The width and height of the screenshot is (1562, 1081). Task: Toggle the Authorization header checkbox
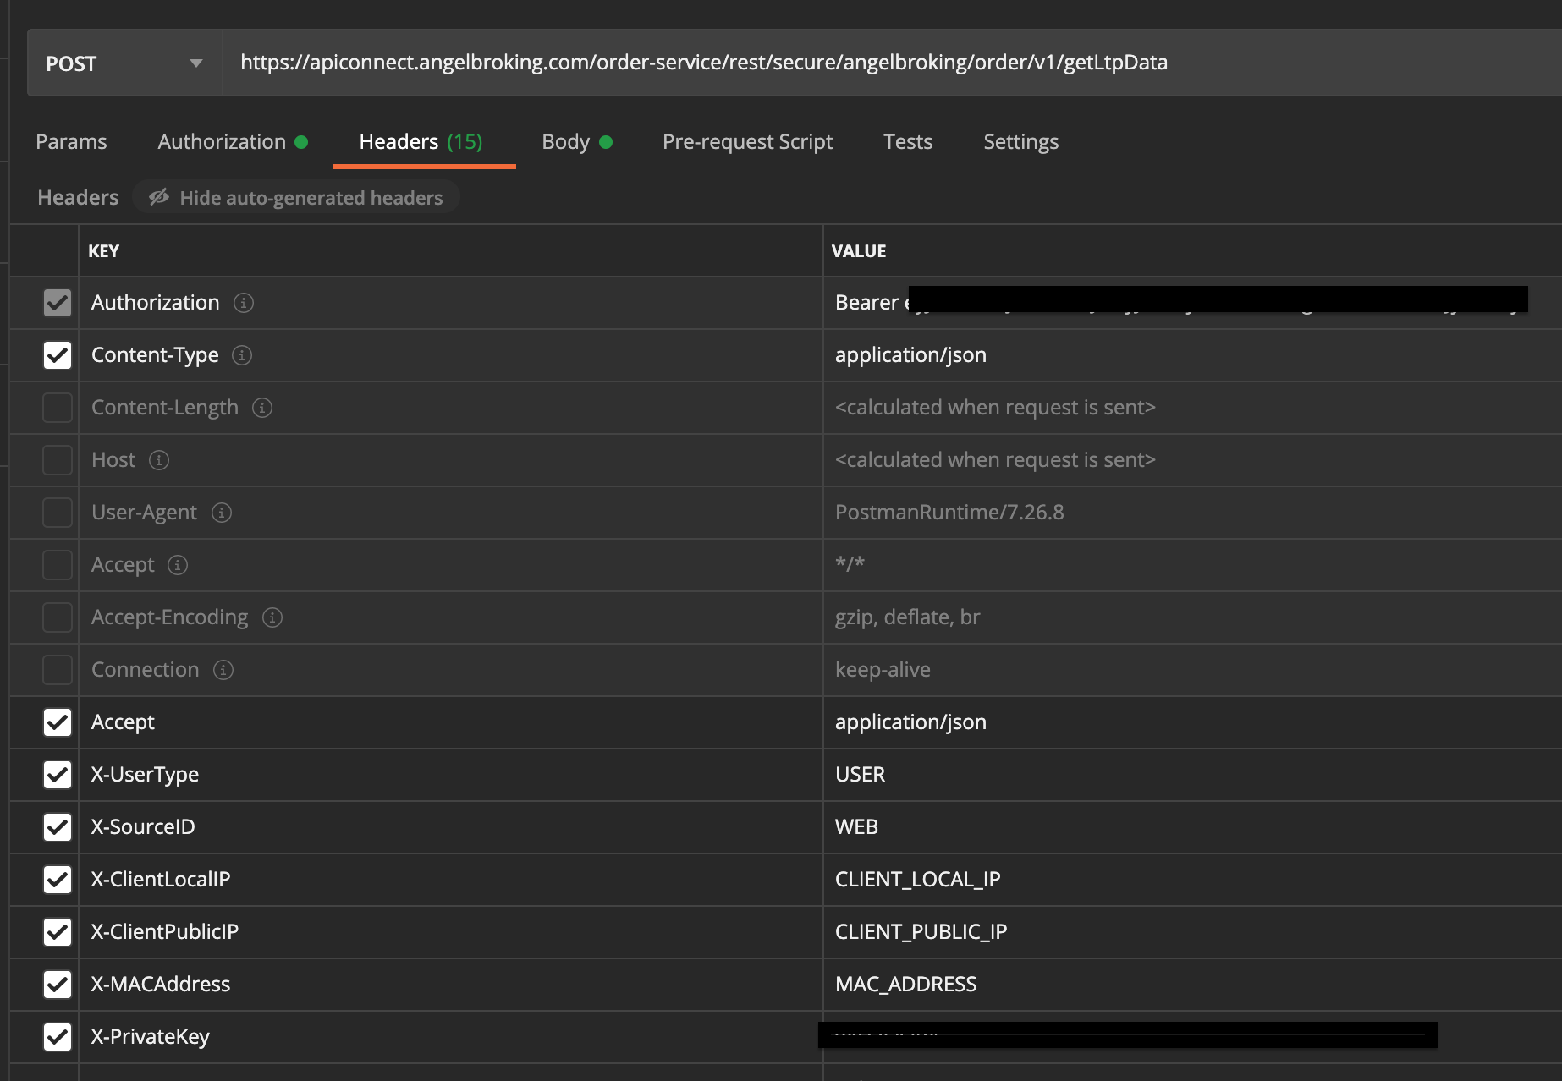pos(58,303)
